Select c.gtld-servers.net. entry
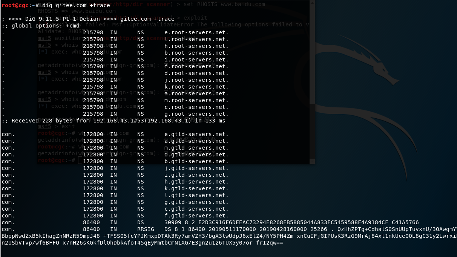Image resolution: width=457 pixels, height=257 pixels. coord(196,209)
